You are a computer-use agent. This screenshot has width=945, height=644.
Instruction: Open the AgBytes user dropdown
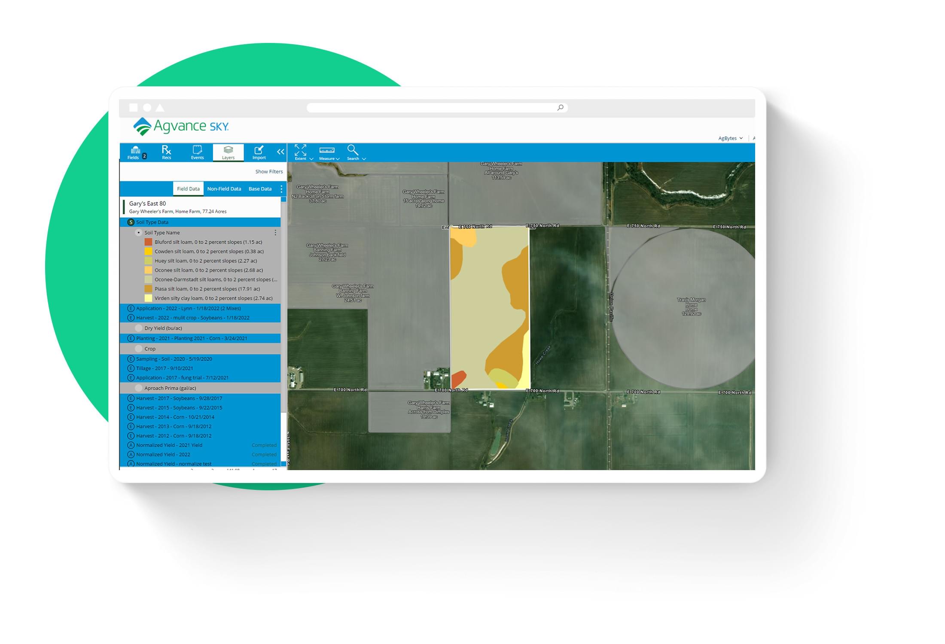pos(730,138)
